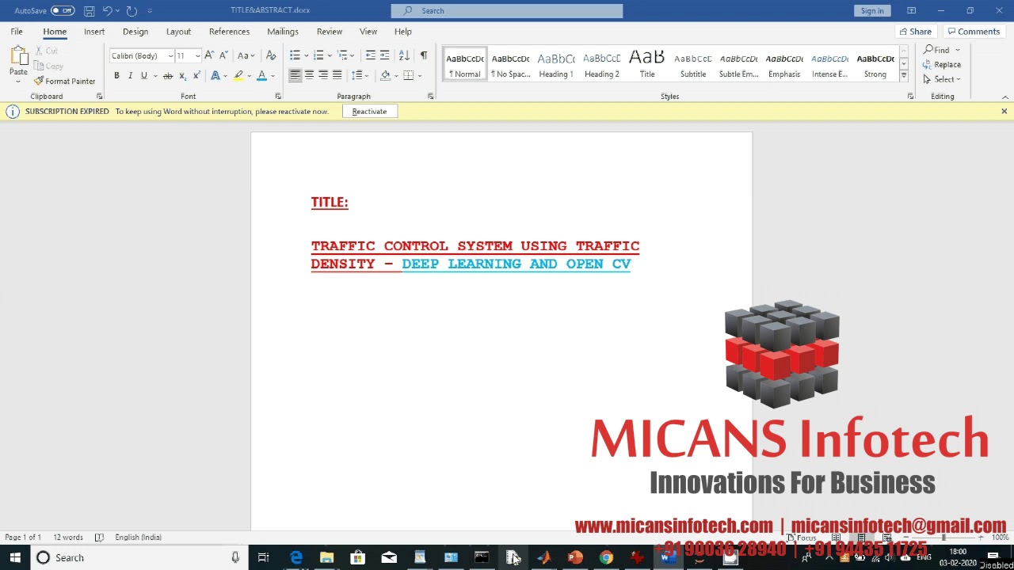The image size is (1014, 570).
Task: Expand the Numbering list dropdown
Action: [329, 55]
